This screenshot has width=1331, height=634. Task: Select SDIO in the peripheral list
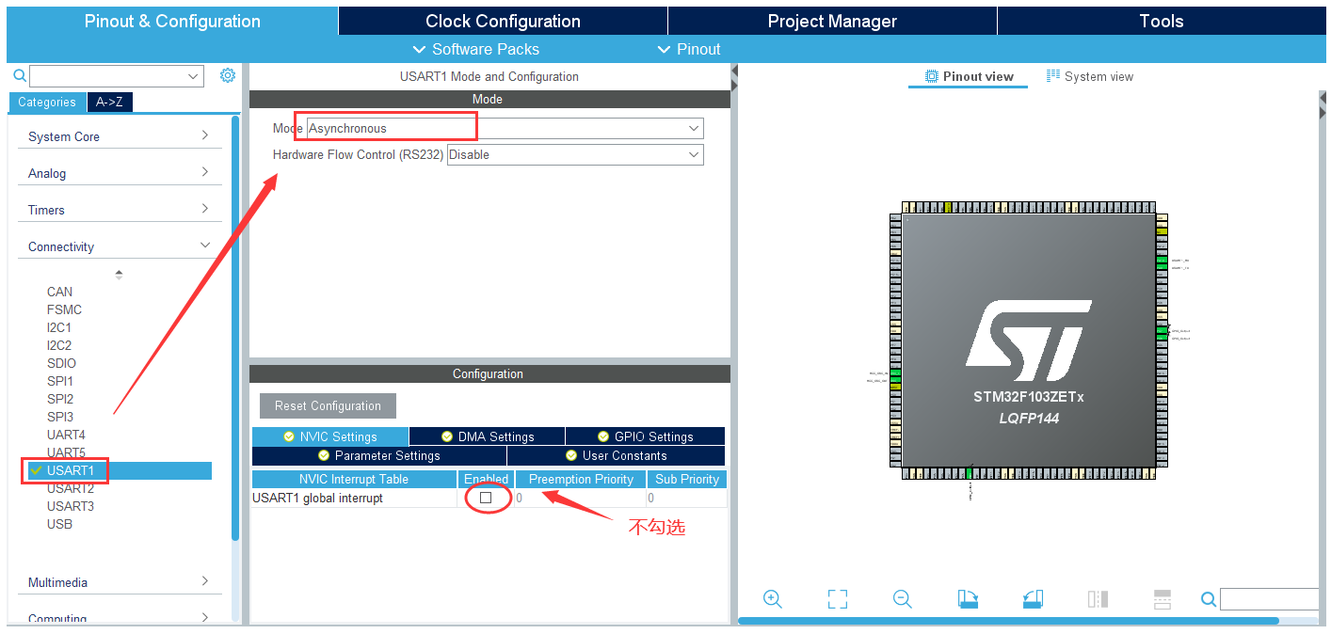(61, 363)
